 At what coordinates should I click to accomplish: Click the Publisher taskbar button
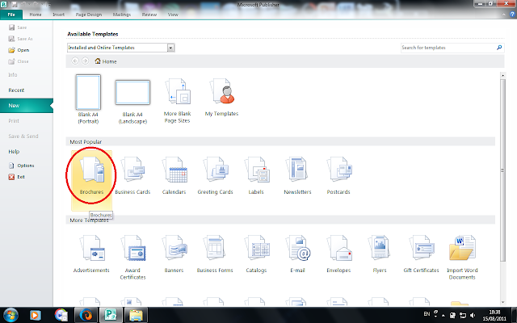pyautogui.click(x=111, y=315)
